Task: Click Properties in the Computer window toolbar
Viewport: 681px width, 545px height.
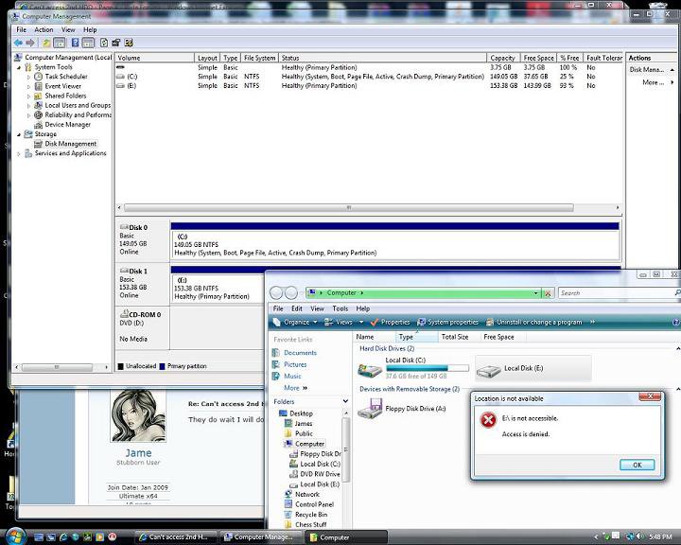Action: [x=390, y=322]
